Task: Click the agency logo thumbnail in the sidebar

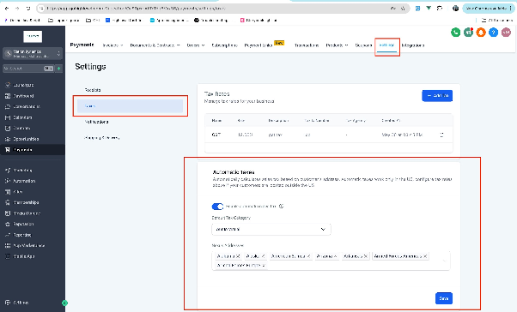Action: (33, 36)
